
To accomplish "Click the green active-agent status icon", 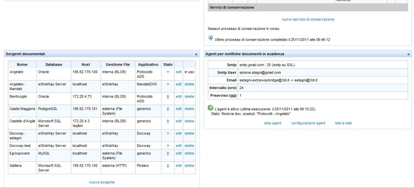I will 210,107.
